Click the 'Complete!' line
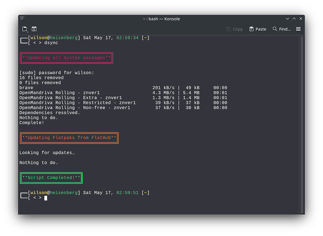 pyautogui.click(x=32, y=123)
